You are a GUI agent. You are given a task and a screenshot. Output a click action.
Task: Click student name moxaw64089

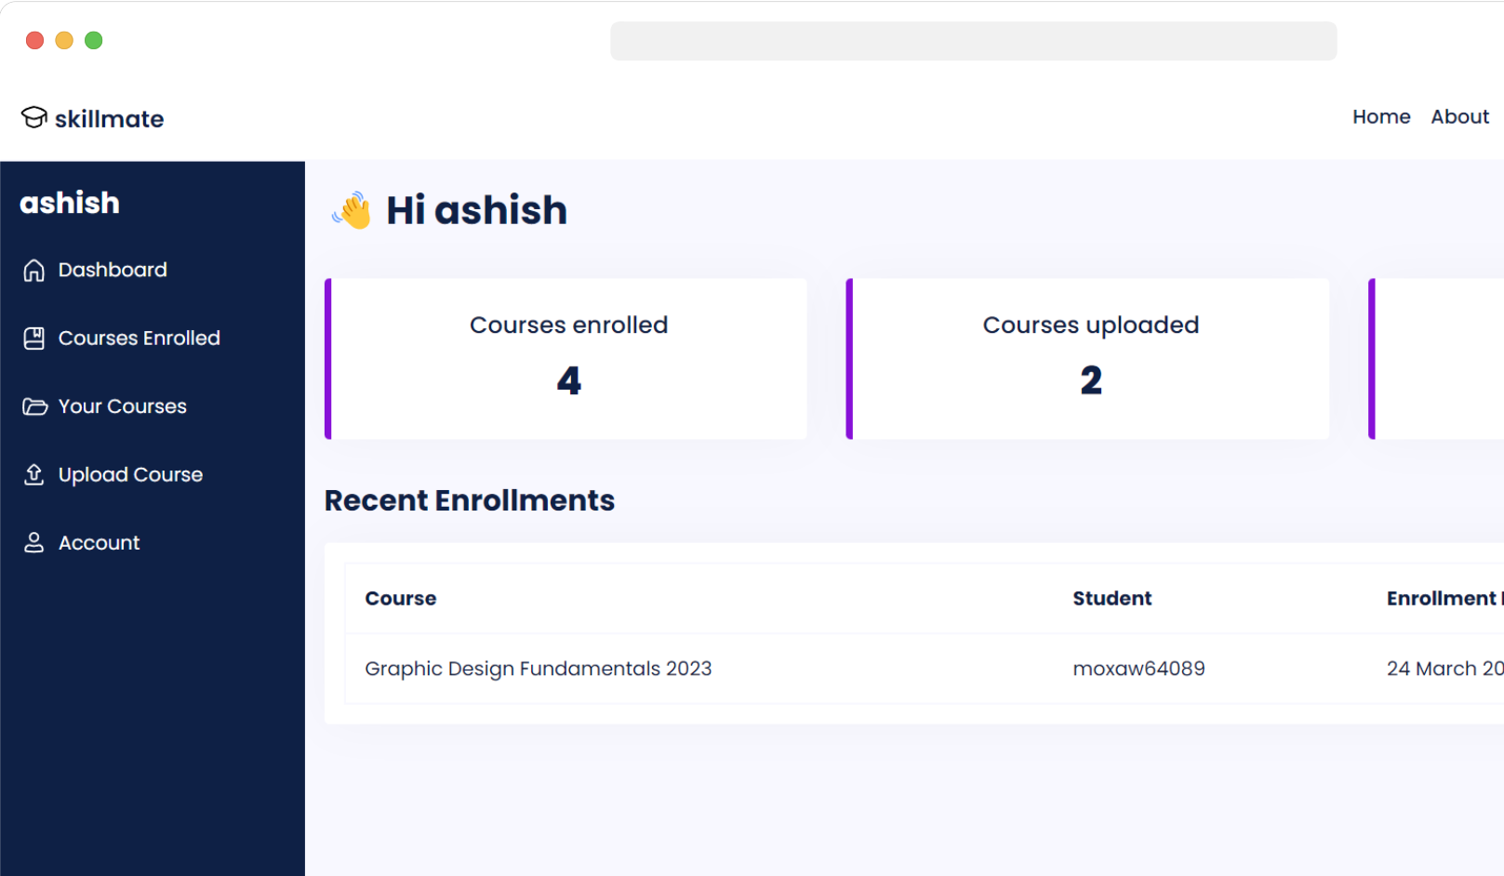1138,669
